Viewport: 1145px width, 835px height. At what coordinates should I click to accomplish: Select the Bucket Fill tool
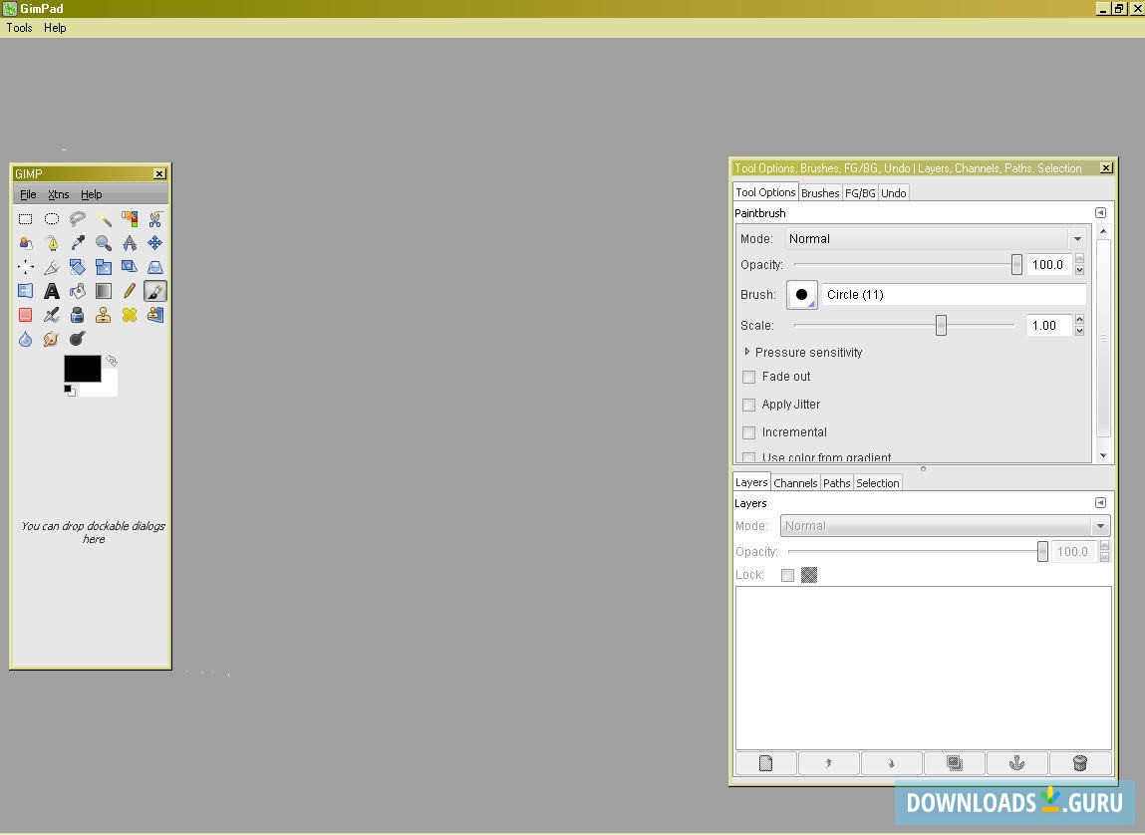click(x=78, y=291)
